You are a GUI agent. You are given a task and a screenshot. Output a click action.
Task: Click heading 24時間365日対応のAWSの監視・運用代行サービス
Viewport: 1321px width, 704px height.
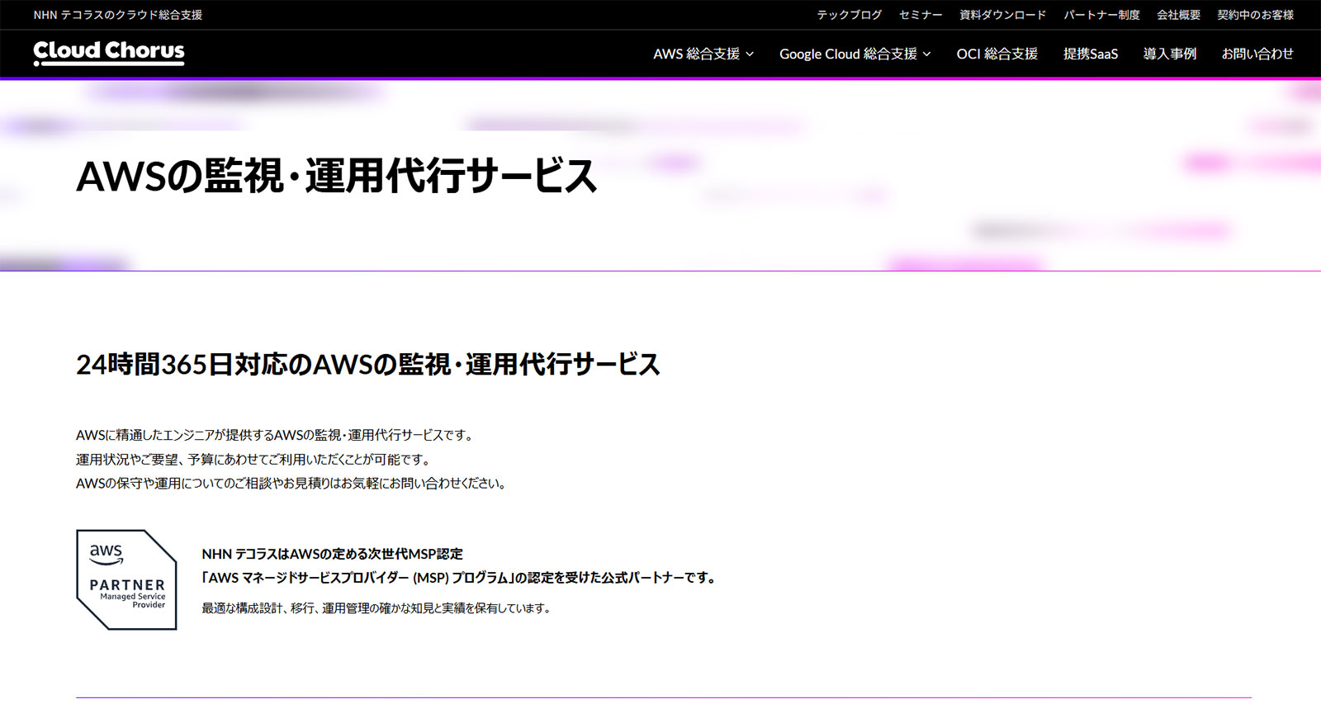pyautogui.click(x=368, y=364)
